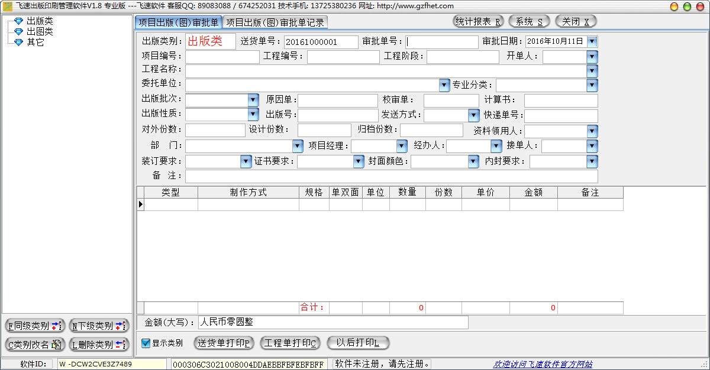Click the 其它 category diamond icon
710x370 pixels.
click(18, 43)
